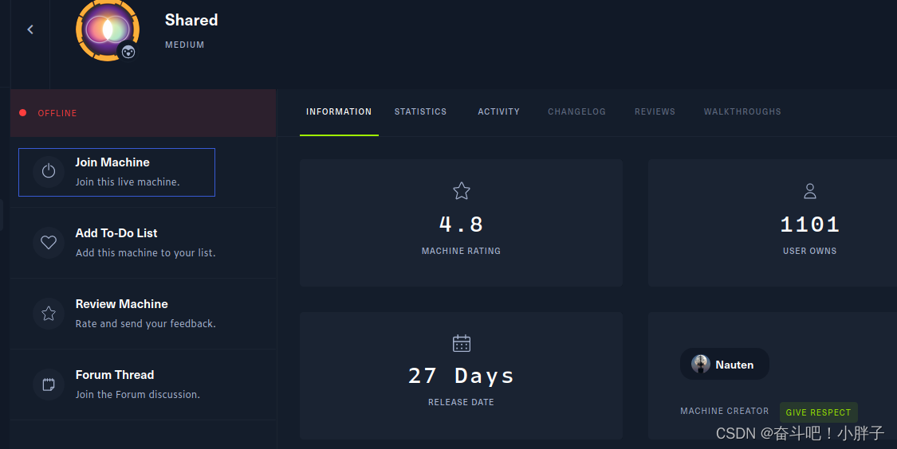Click the heart icon for To-Do List
This screenshot has width=897, height=449.
(49, 242)
